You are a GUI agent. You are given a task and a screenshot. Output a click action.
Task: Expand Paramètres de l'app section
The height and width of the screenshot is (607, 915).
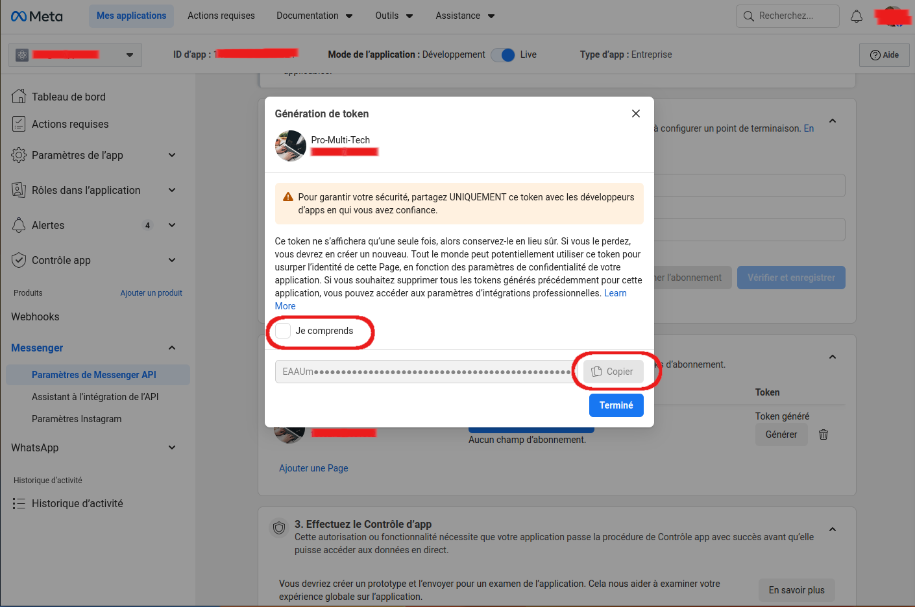coord(172,155)
